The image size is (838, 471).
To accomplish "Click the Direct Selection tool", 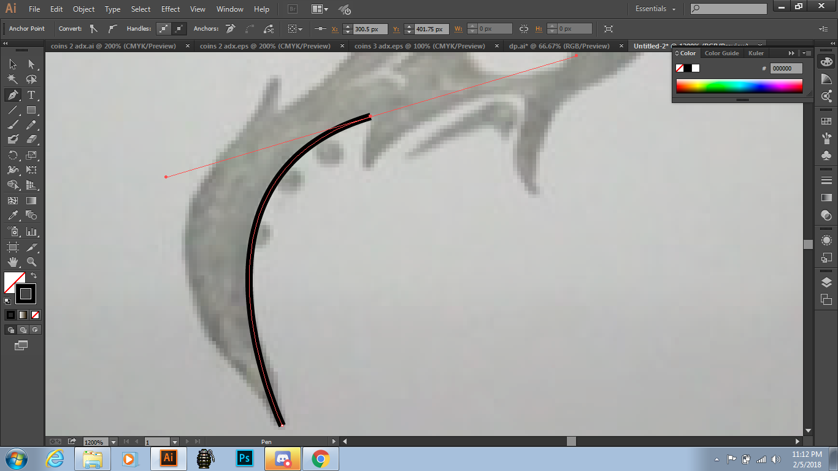I will (31, 64).
